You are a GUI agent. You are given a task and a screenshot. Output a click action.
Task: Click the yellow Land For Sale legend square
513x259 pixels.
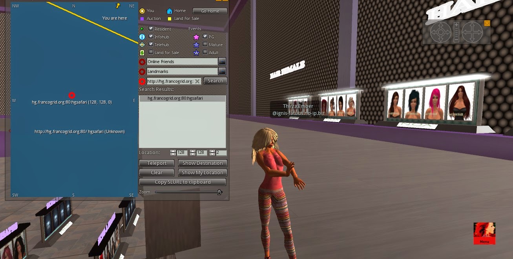170,18
